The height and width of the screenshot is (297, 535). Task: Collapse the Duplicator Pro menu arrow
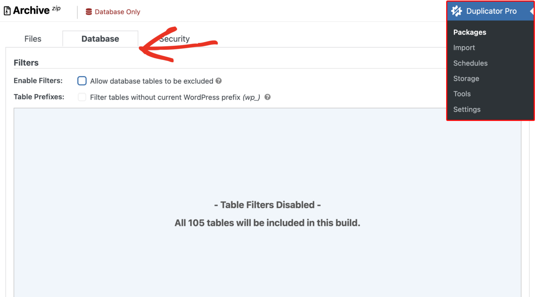[532, 11]
